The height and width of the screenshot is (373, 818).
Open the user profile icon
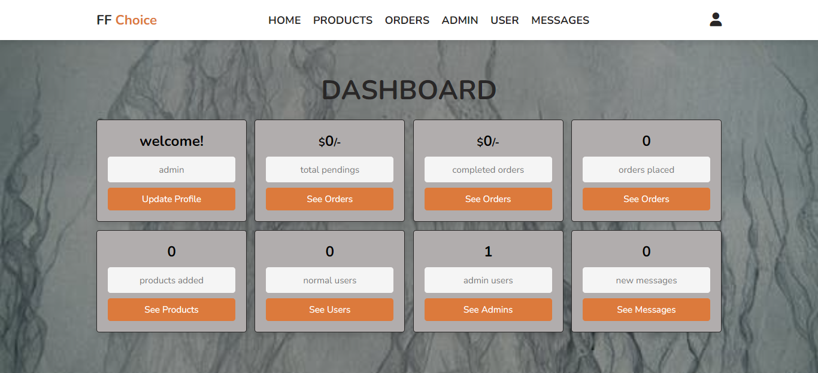pos(716,20)
